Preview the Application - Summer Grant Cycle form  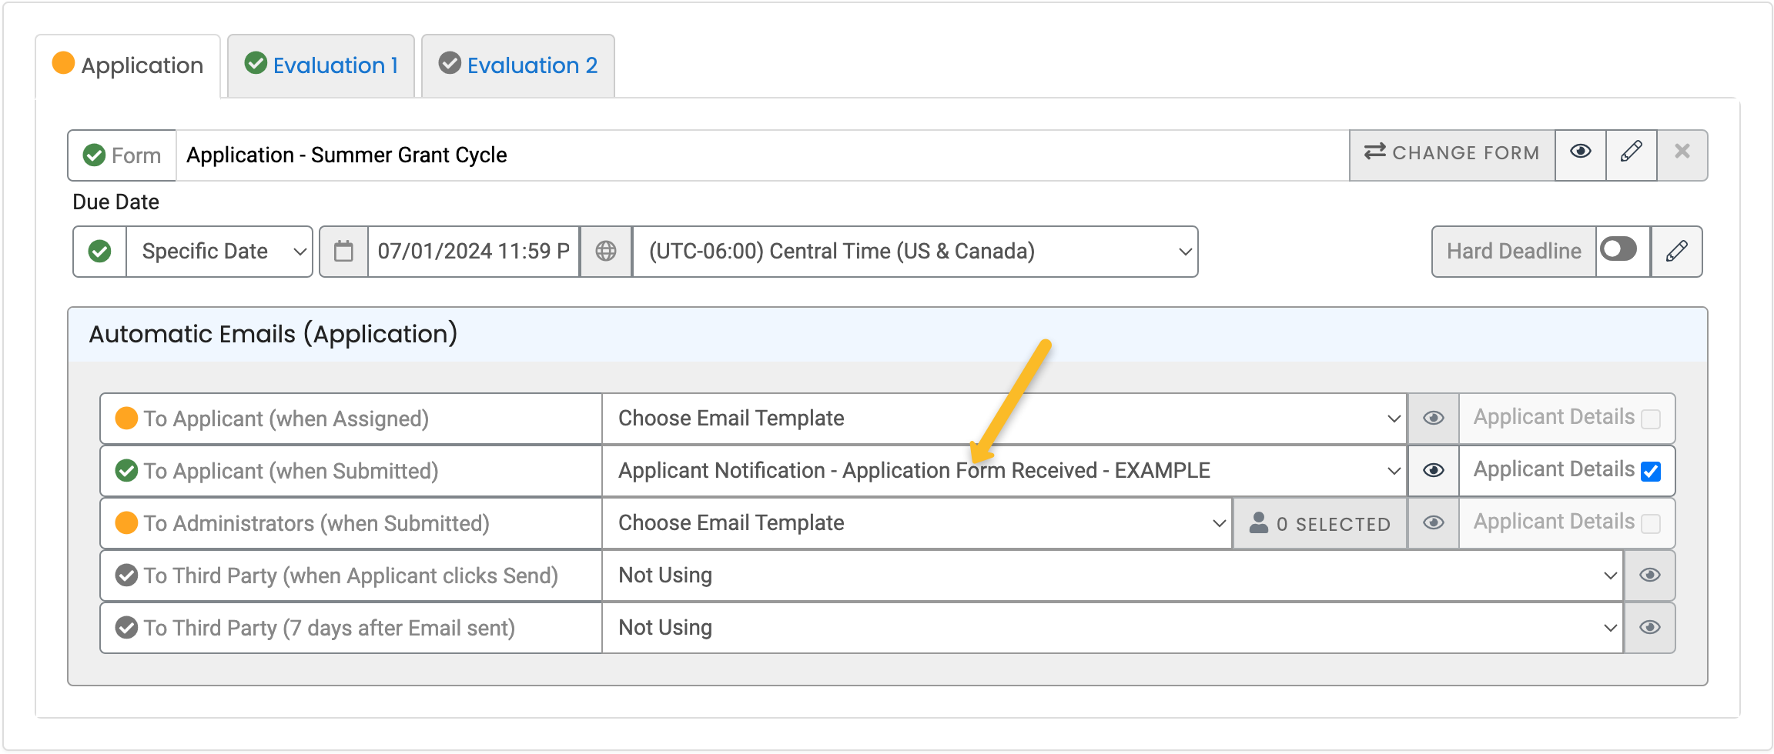1580,153
